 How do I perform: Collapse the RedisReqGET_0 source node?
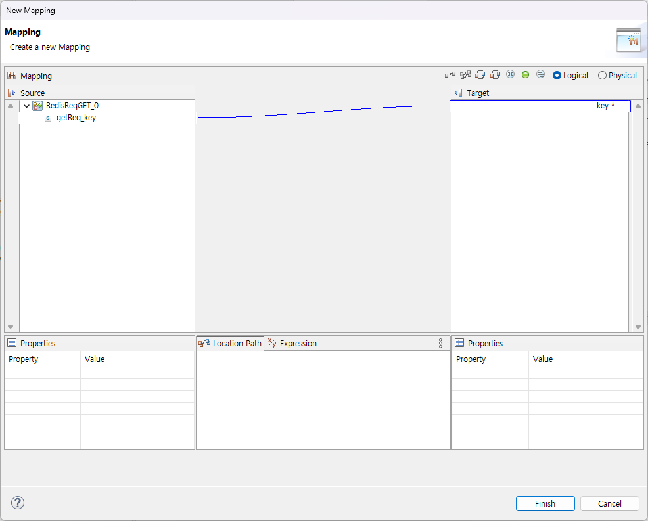(26, 105)
